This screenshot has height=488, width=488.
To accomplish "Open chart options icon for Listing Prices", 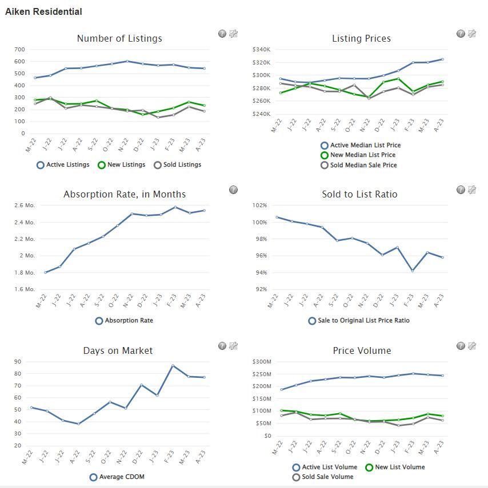I will 471,34.
